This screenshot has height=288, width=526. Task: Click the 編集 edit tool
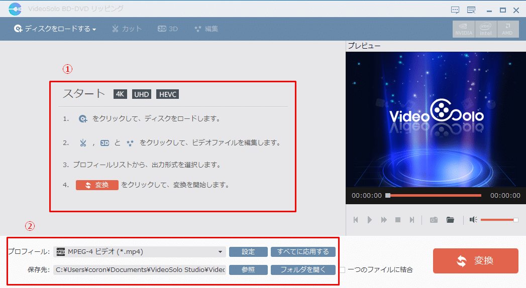tap(206, 29)
